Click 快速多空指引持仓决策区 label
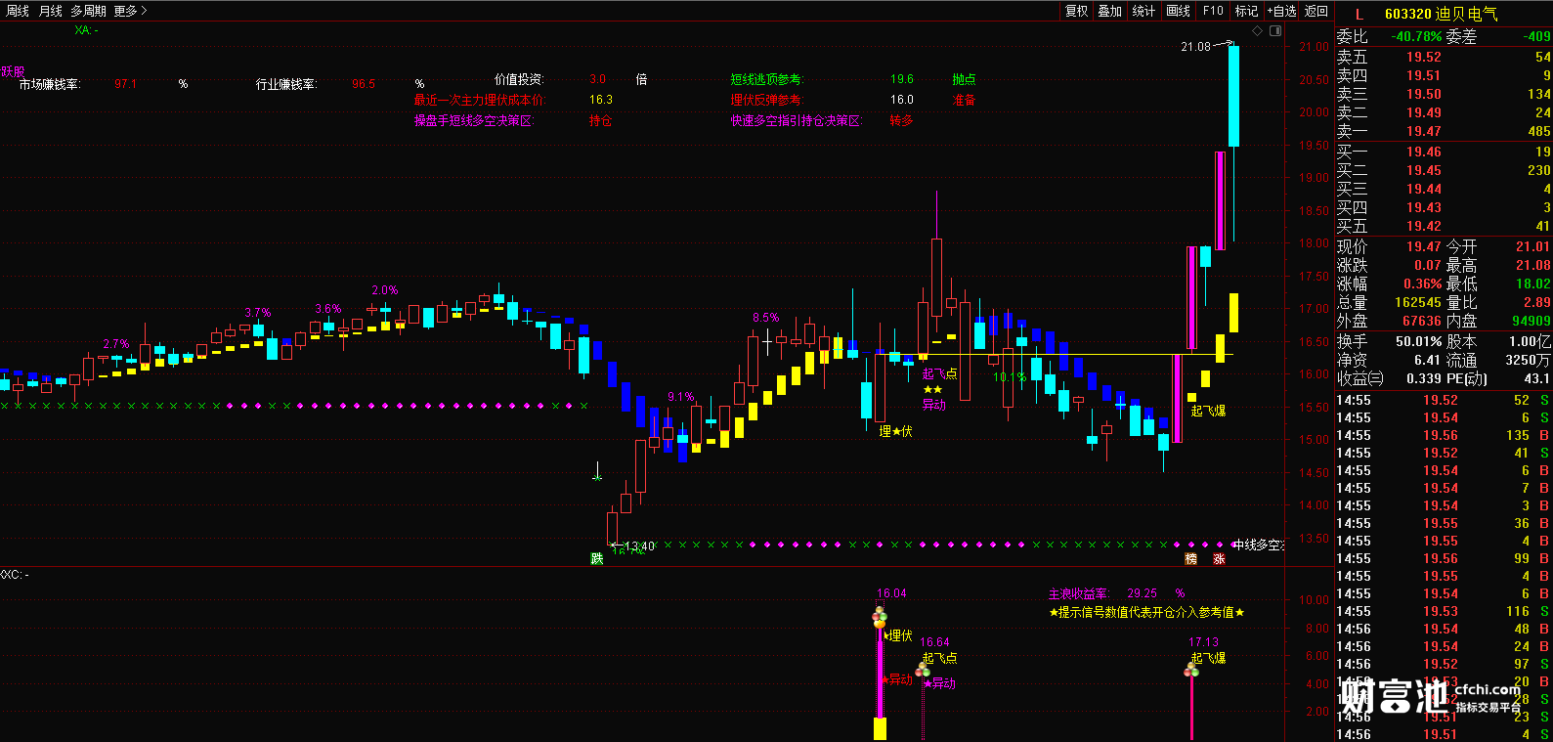This screenshot has height=742, width=1553. pos(797,121)
